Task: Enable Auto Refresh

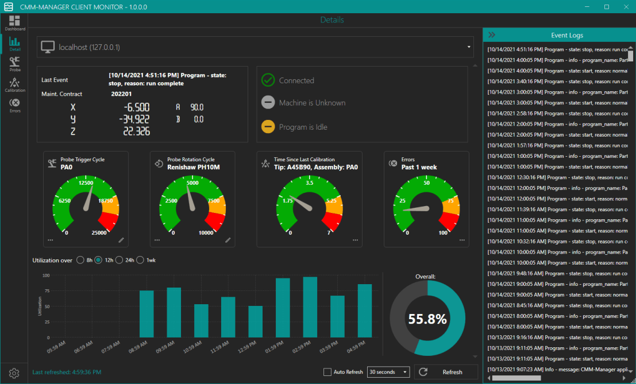Action: (326, 372)
